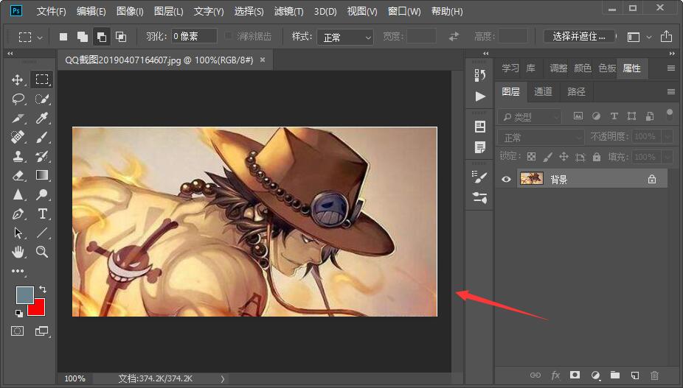
Task: Select the Lasso tool
Action: [18, 99]
